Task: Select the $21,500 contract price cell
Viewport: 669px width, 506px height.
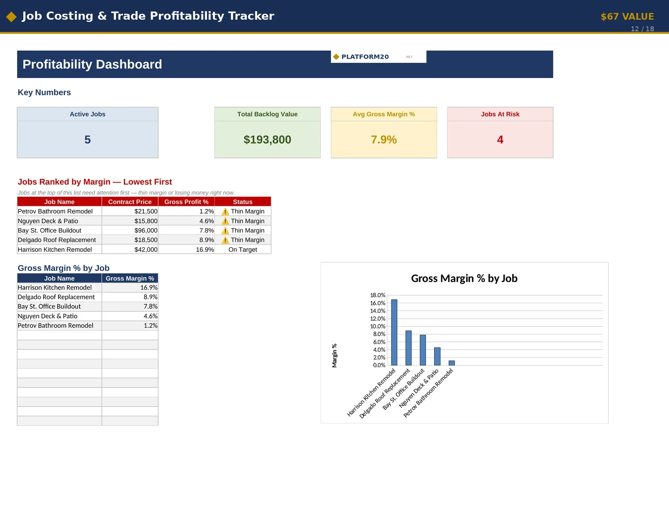Action: 130,211
